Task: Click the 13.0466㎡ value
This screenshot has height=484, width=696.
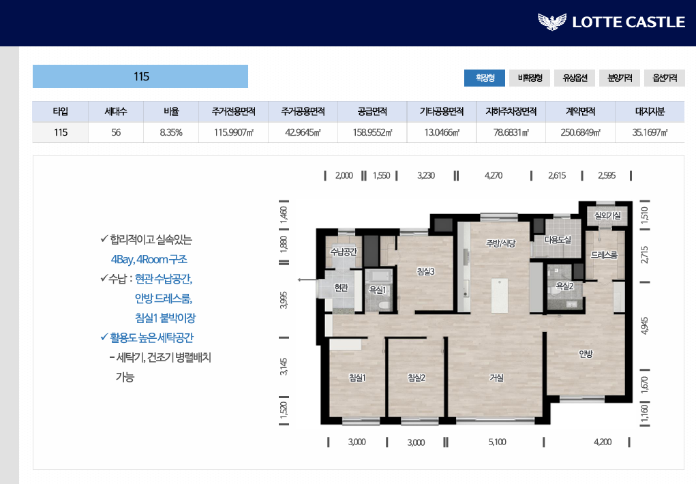Action: tap(442, 132)
